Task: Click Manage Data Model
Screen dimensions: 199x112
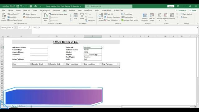Action: point(130,20)
